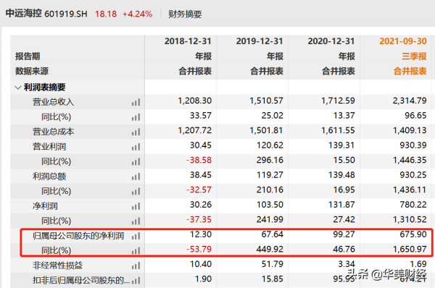Viewport: 435px width, 288px height.
Task: Click the revenue value 1,208.30
Action: coord(194,101)
